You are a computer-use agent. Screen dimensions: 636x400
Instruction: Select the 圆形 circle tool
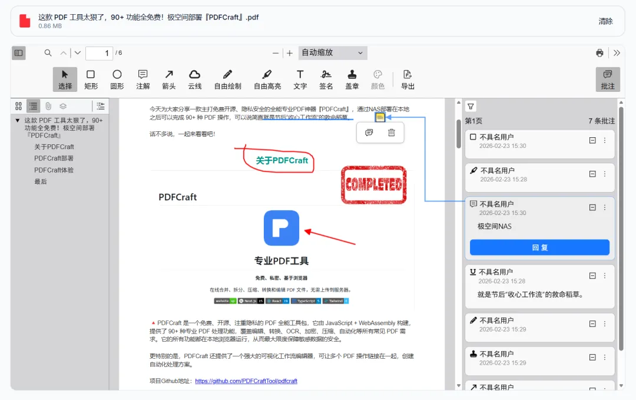[x=117, y=80]
